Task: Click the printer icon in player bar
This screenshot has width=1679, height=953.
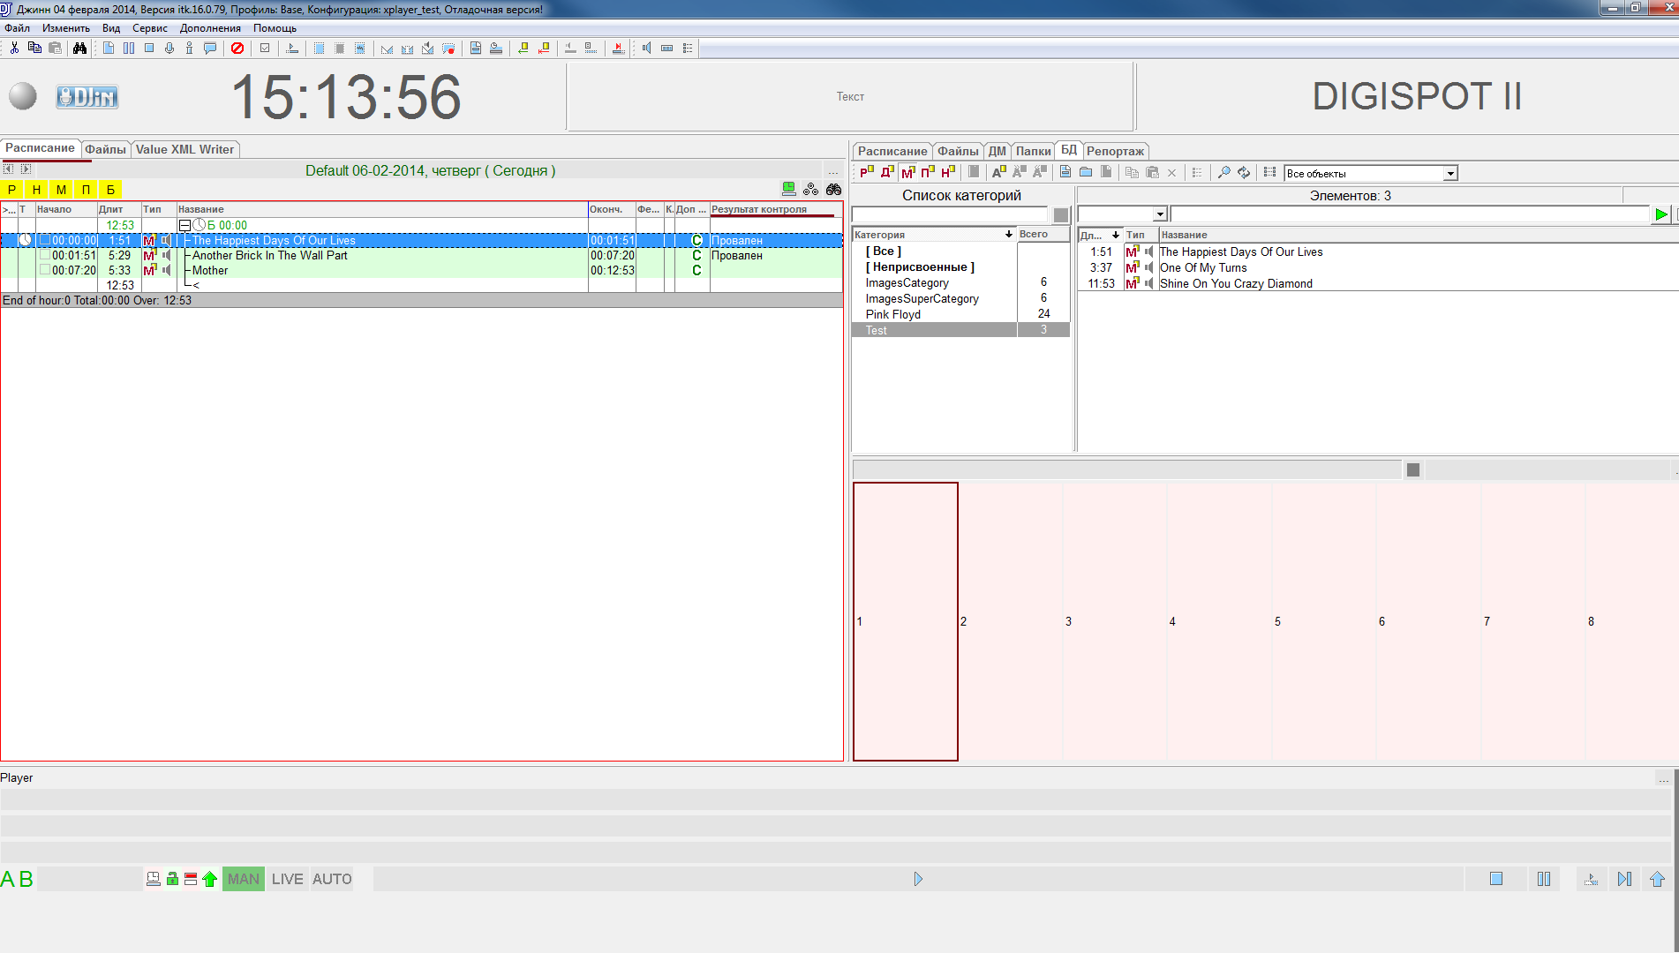Action: tap(153, 879)
